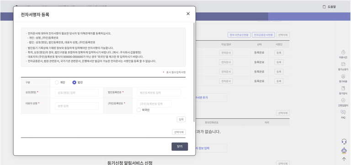Open the 등기양식 document icon
Image resolution: width=351 pixels, height=165 pixels.
[x=343, y=88]
